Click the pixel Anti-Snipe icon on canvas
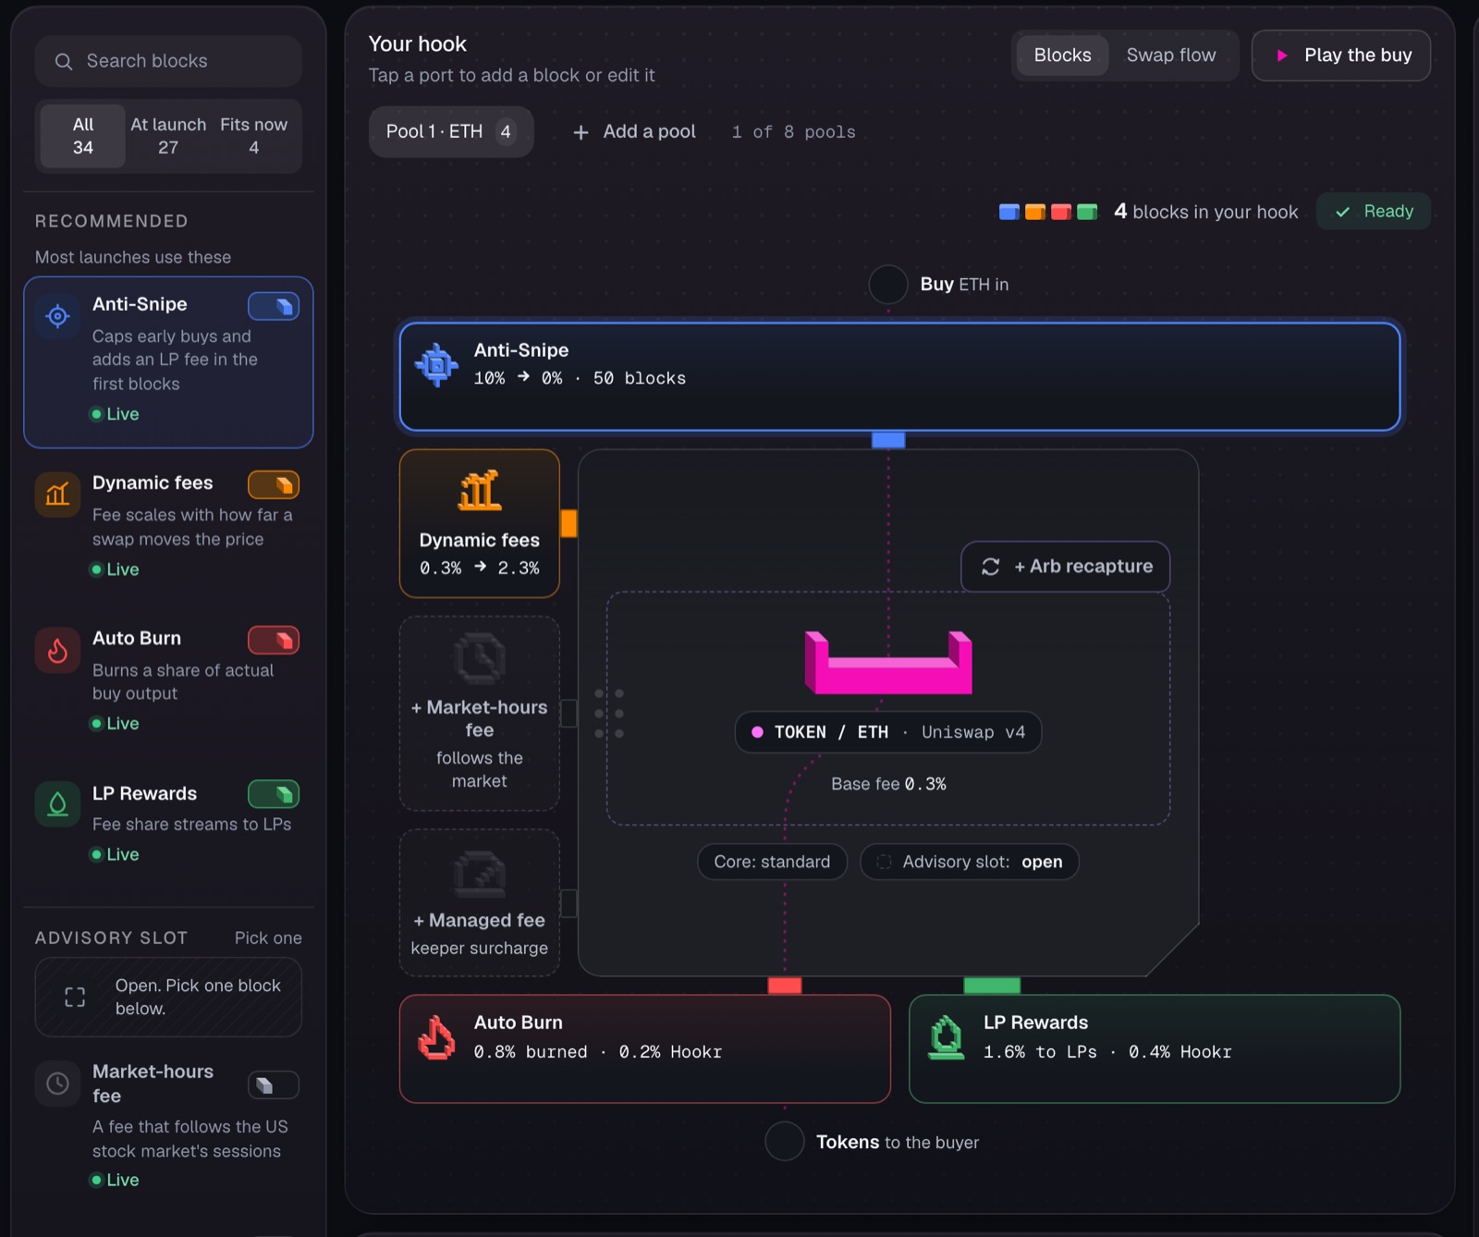 coord(436,365)
